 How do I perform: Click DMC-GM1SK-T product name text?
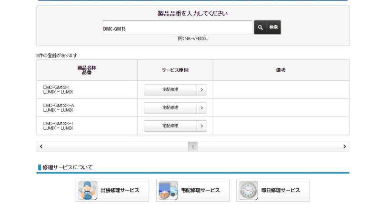[58, 124]
